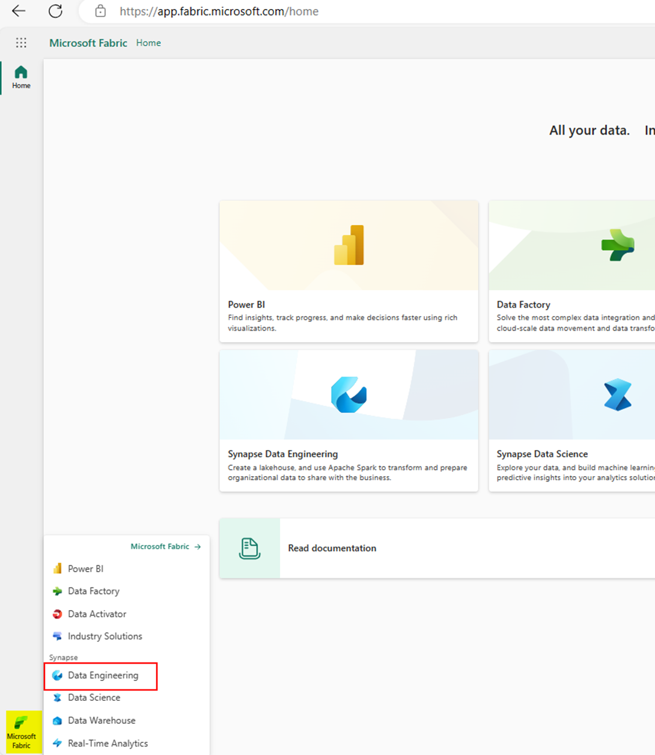Click Data Engineering icon in switcher list
Viewport: 655px width, 755px height.
57,676
